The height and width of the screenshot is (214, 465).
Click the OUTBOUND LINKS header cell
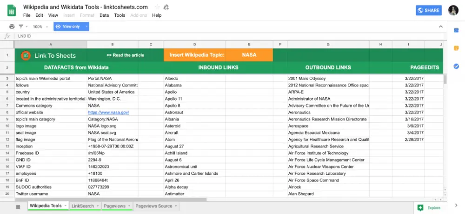[328, 67]
